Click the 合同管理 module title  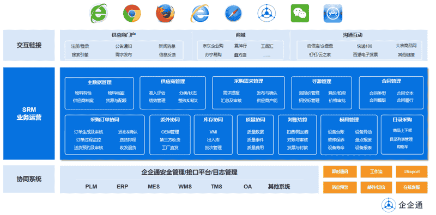tap(391, 81)
